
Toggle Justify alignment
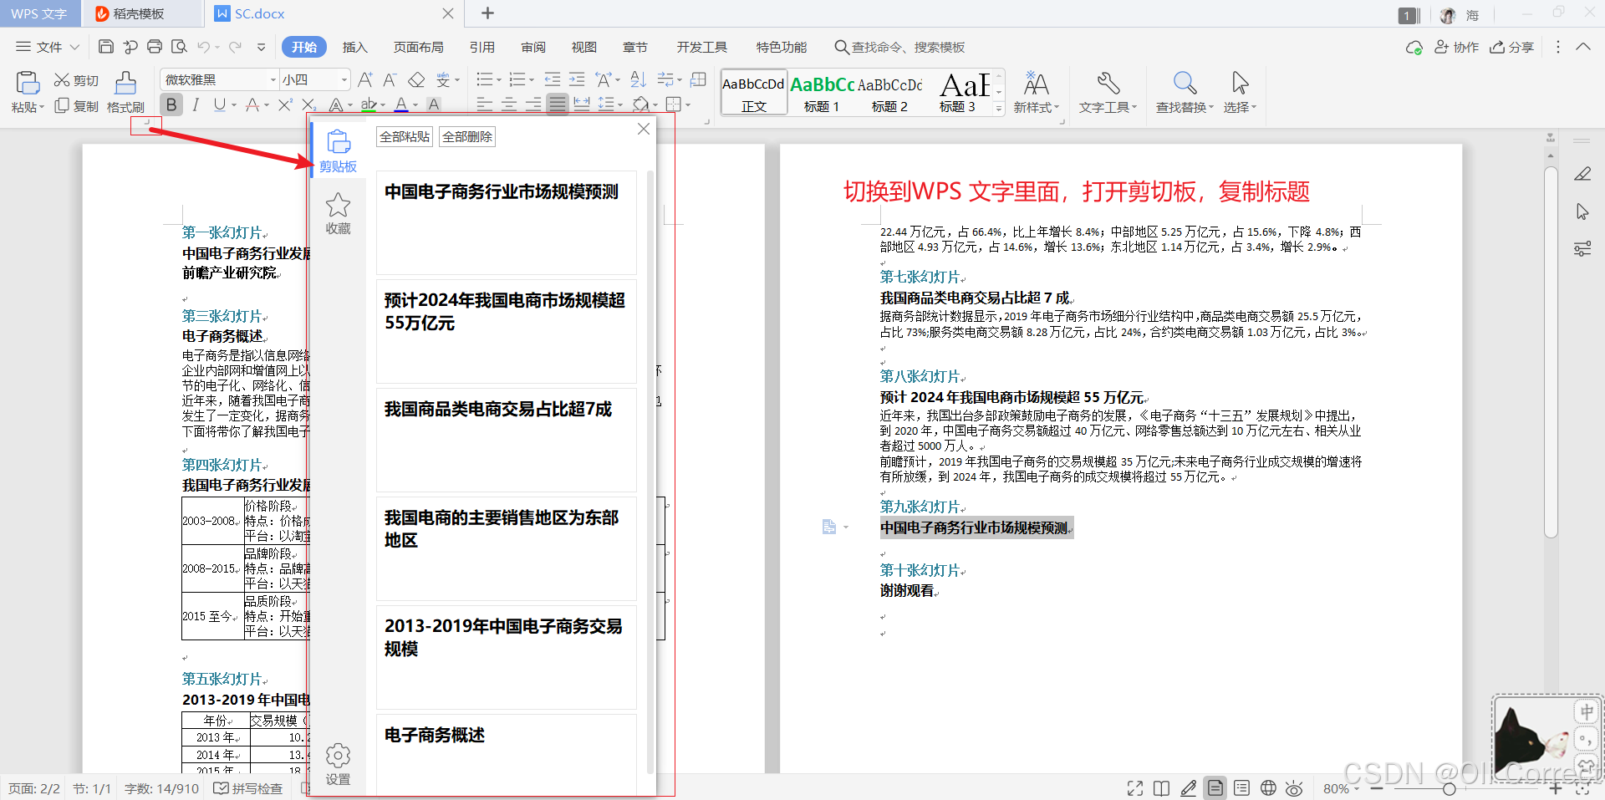tap(558, 104)
